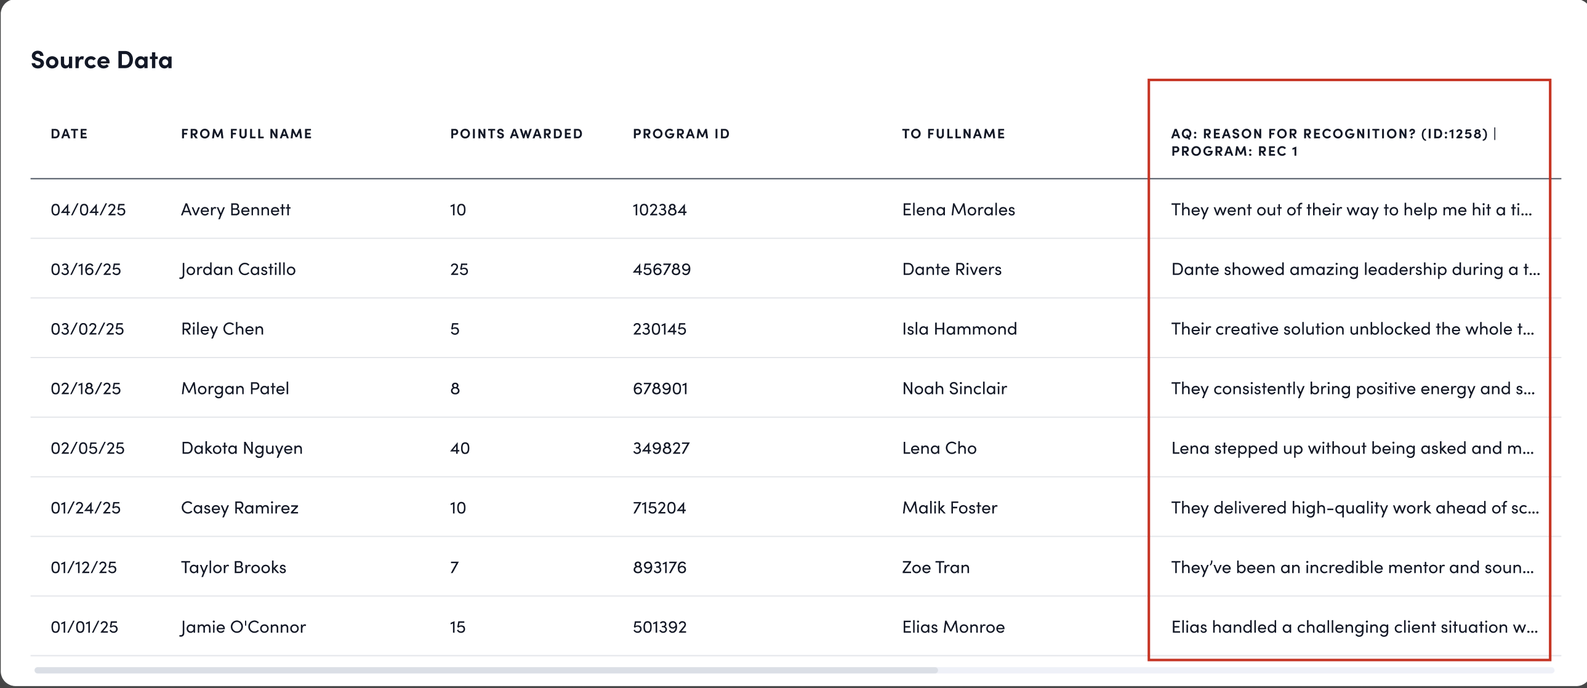Click the reason text starting "They've been an incredible mentor"
1587x688 pixels.
coord(1352,567)
